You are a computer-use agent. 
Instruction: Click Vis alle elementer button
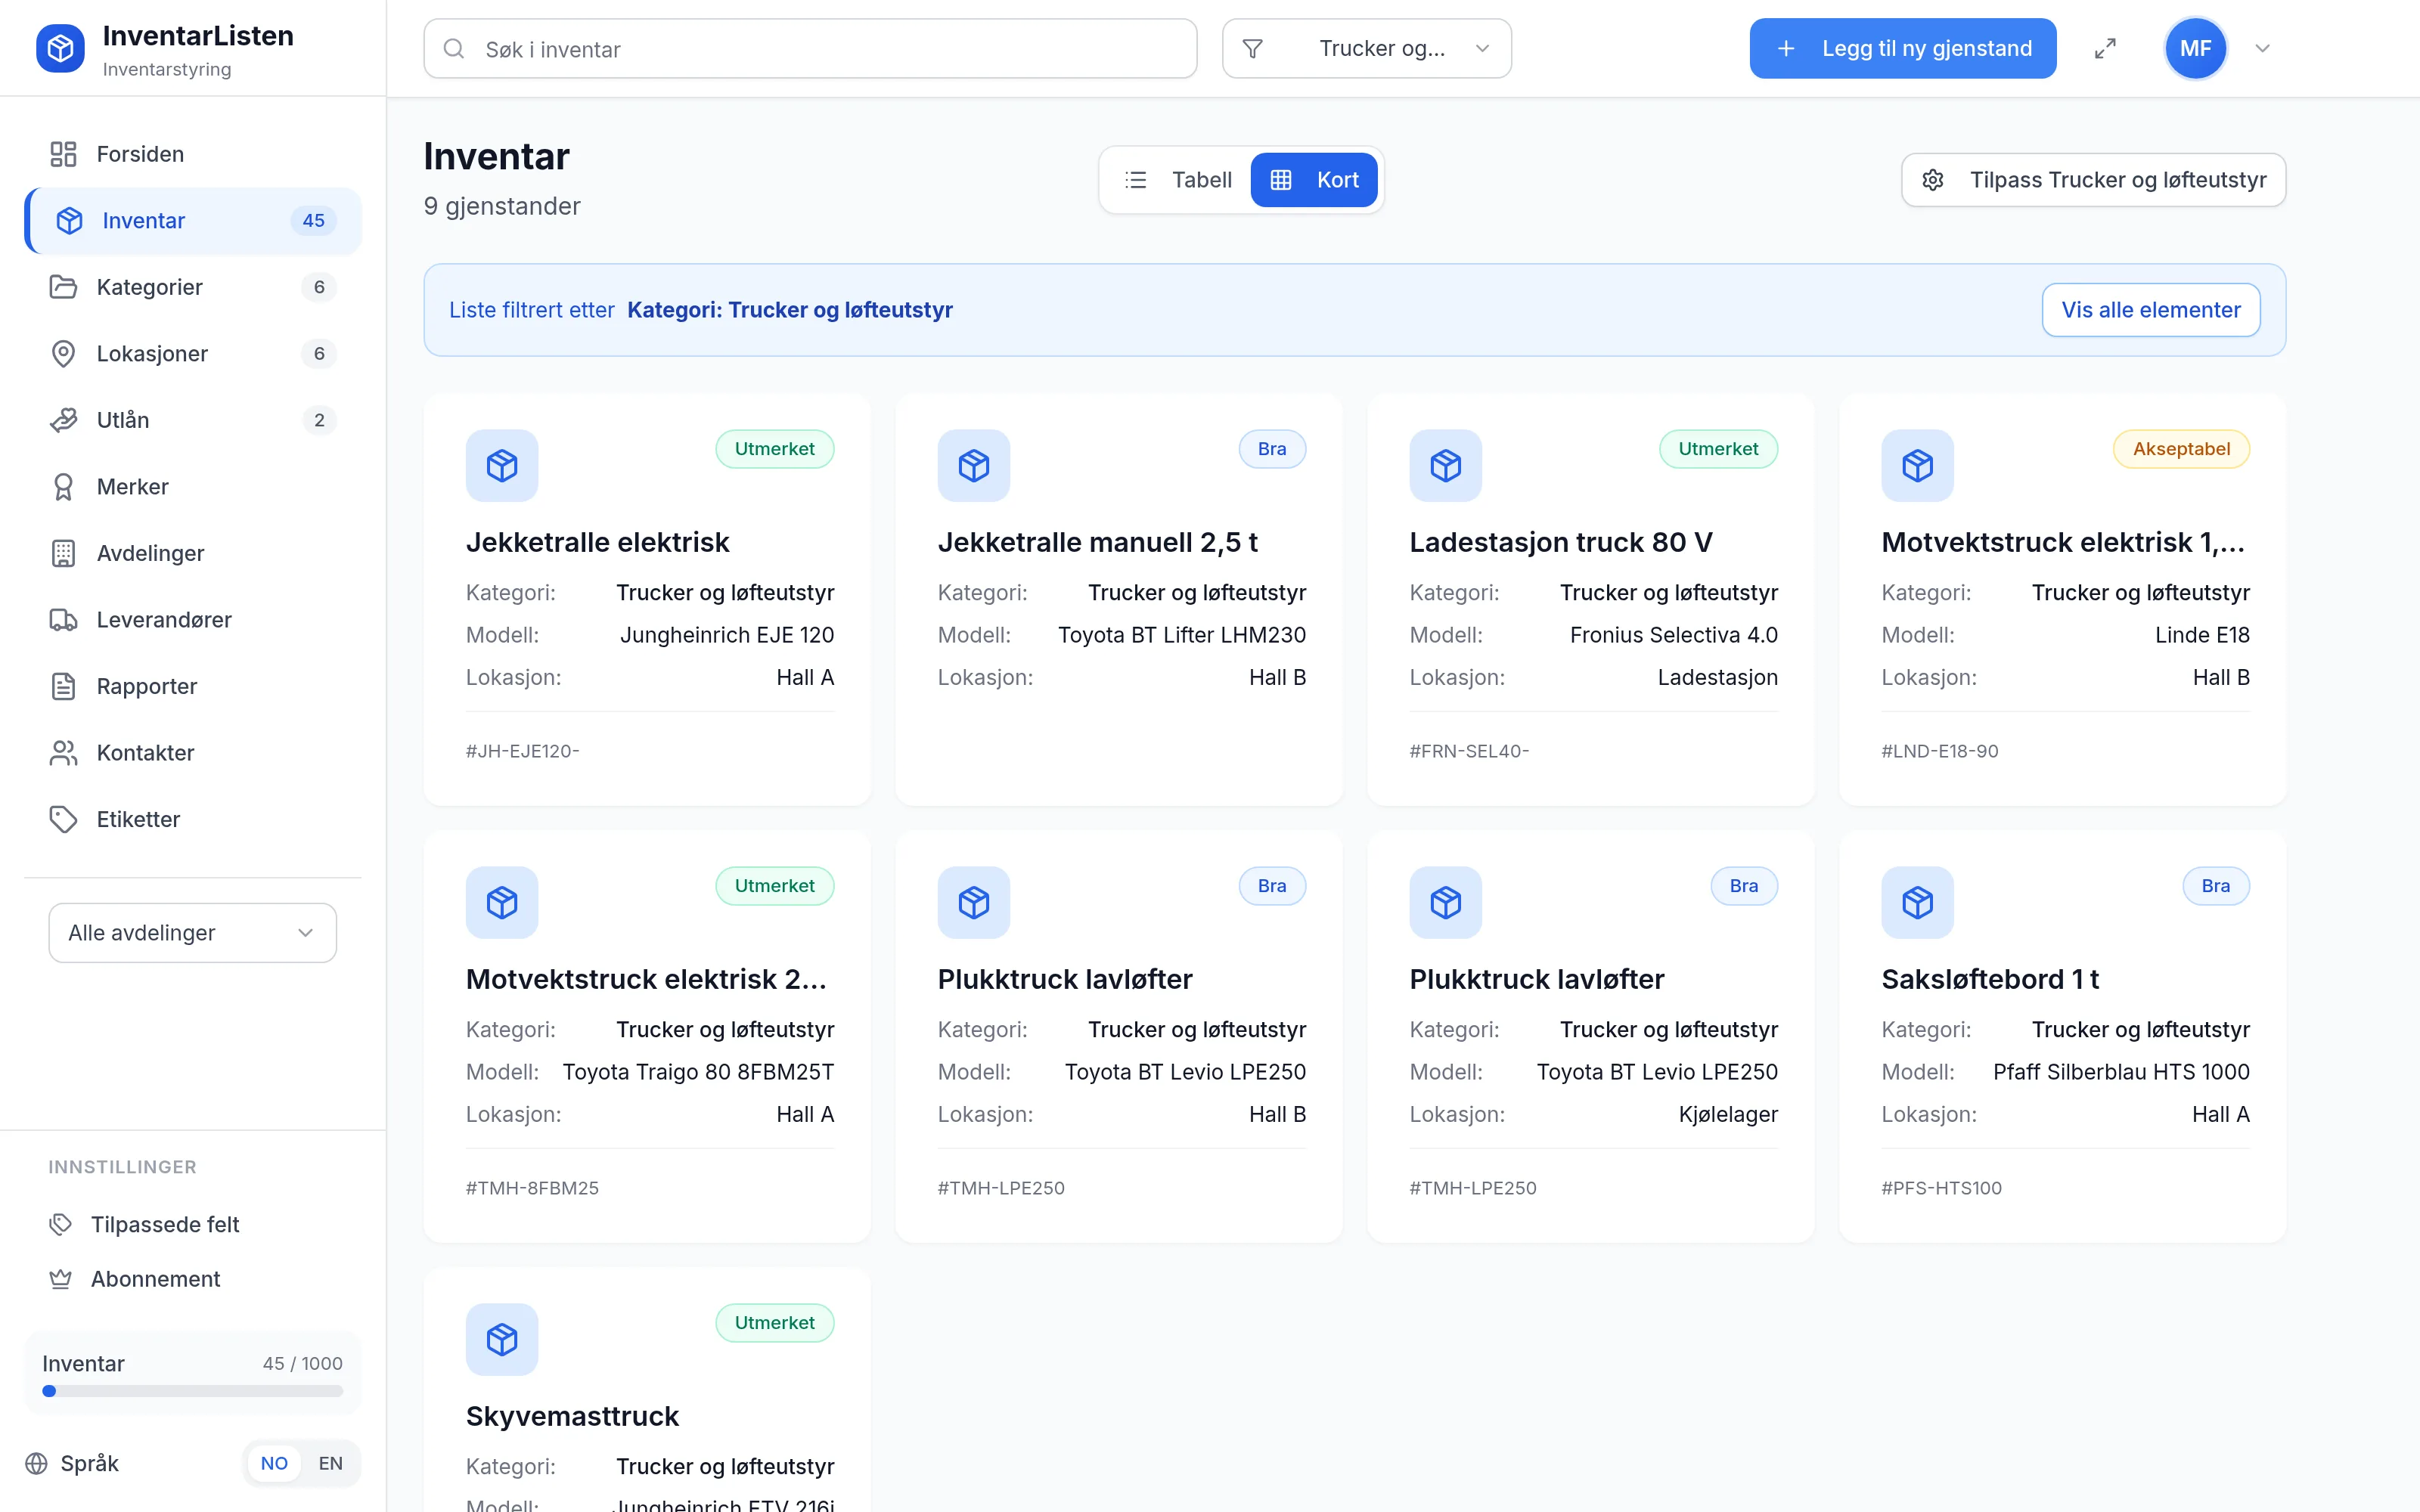(x=2150, y=310)
